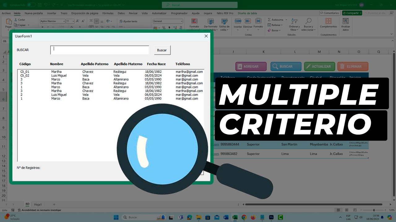Image resolution: width=396 pixels, height=222 pixels.
Task: Open the General number format dropdown
Action: [181, 21]
